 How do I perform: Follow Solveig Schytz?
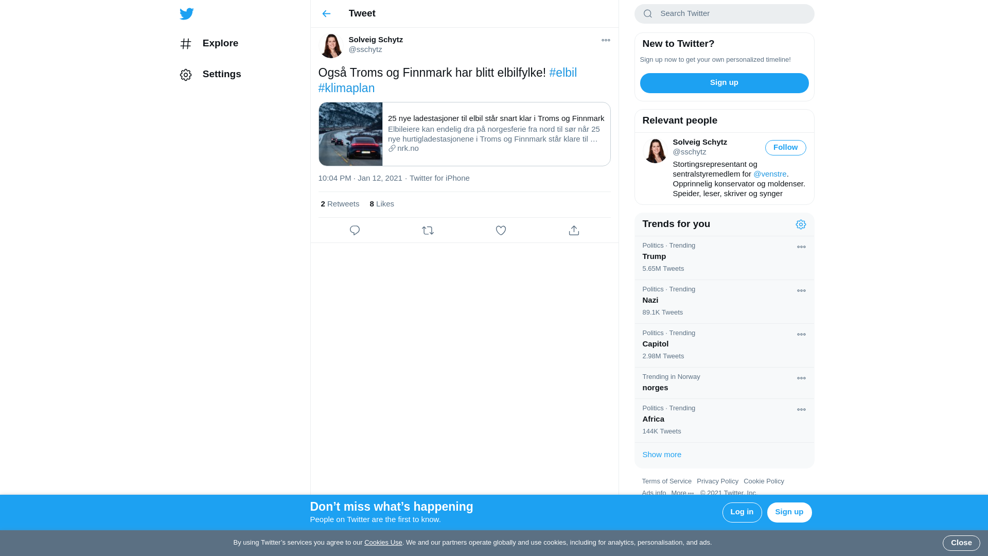tap(785, 148)
